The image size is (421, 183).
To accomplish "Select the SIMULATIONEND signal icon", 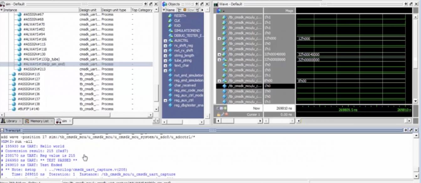I will pos(170,31).
